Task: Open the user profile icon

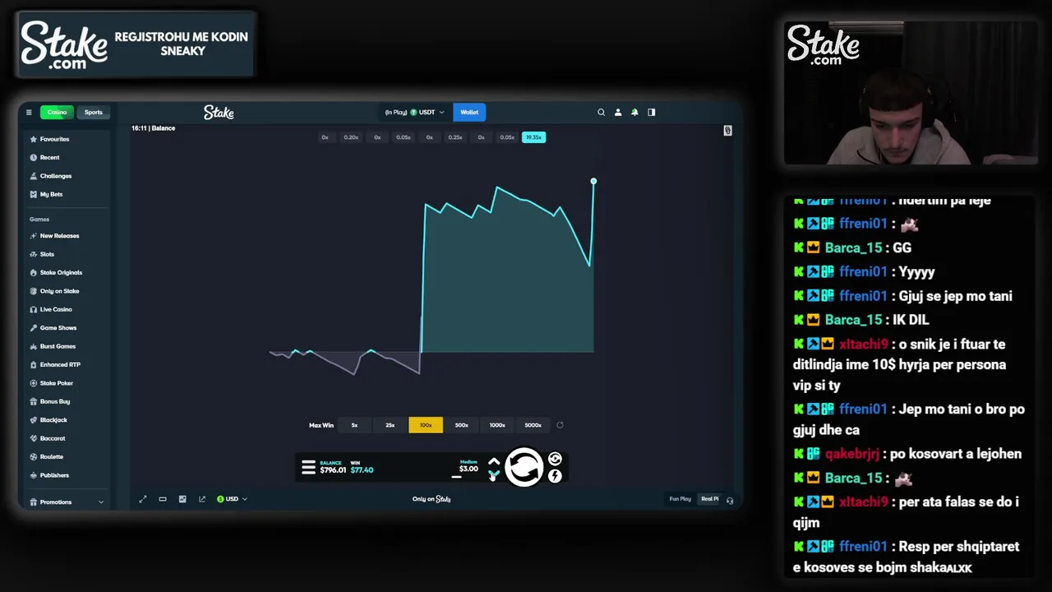Action: click(x=618, y=113)
